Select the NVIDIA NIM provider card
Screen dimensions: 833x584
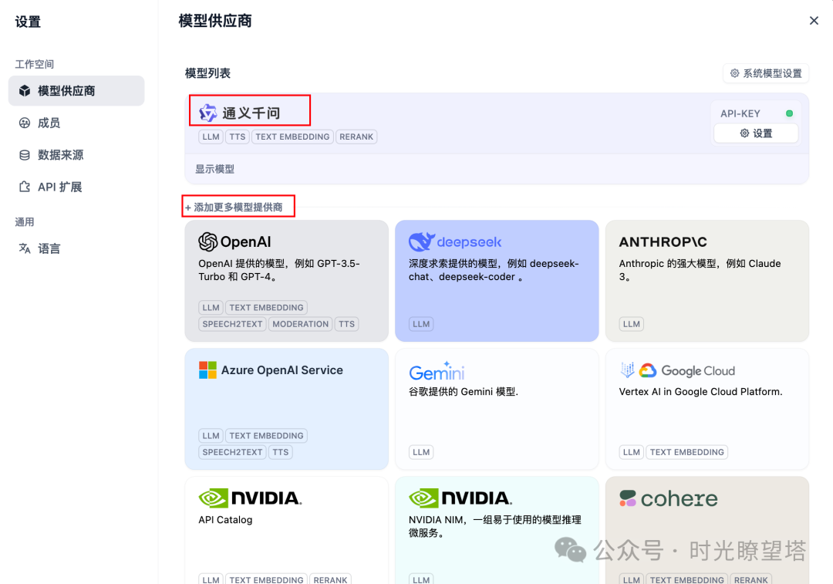click(x=497, y=530)
